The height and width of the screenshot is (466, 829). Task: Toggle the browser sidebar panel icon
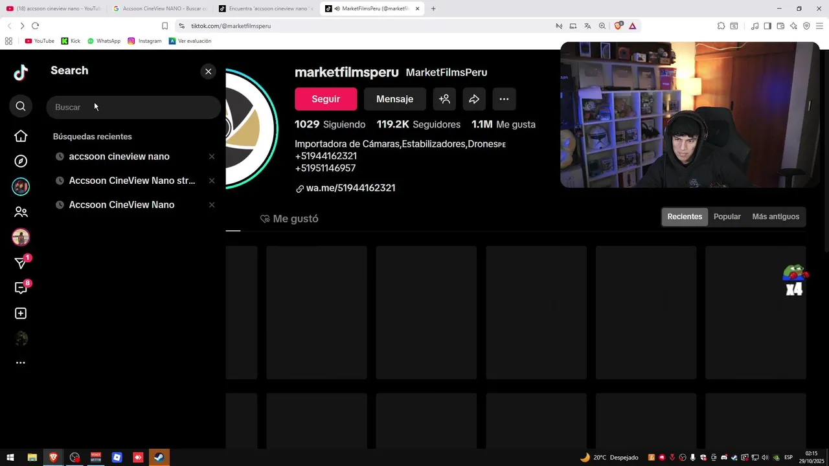coord(767,26)
